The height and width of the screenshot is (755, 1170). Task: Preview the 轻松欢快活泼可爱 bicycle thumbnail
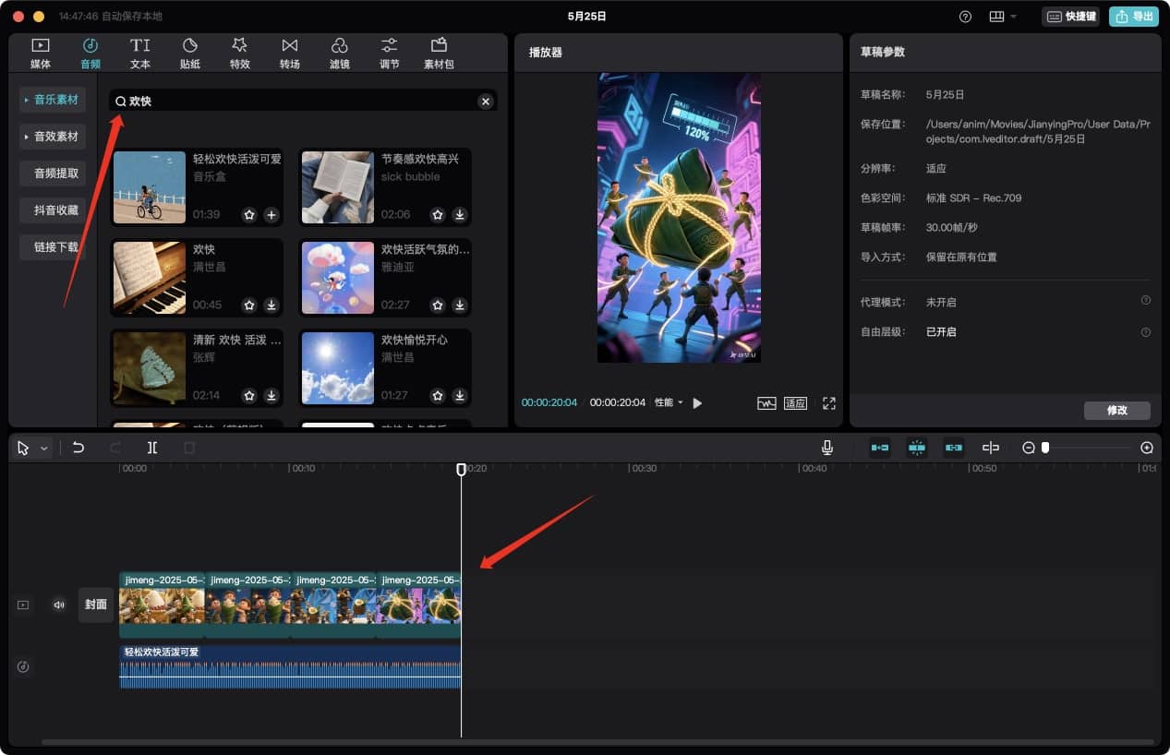pyautogui.click(x=150, y=187)
